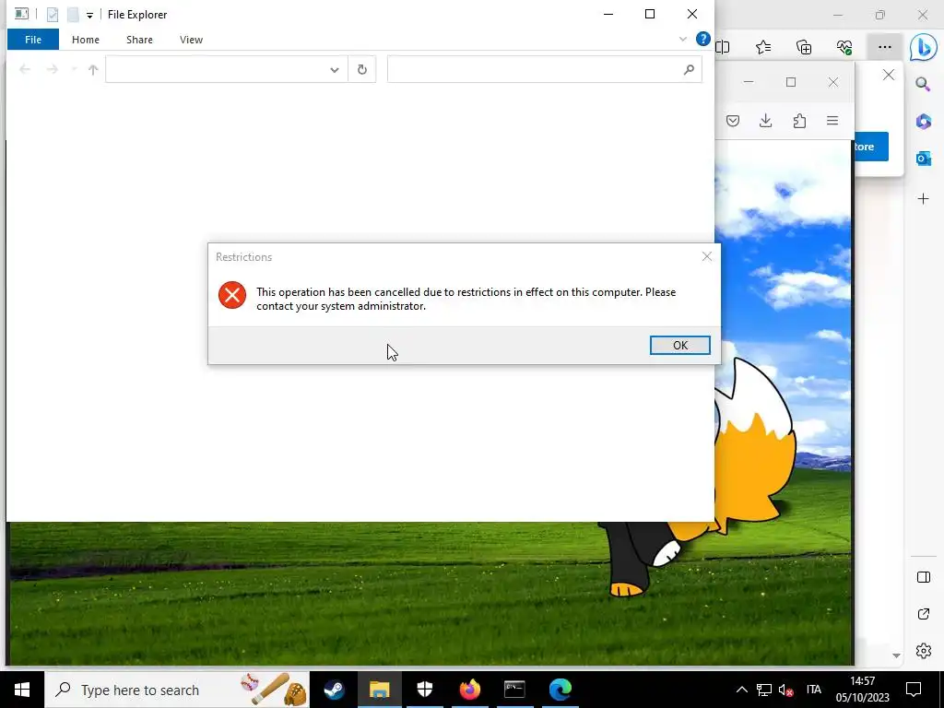The width and height of the screenshot is (944, 708).
Task: Switch ITA input language indicator
Action: 813,690
